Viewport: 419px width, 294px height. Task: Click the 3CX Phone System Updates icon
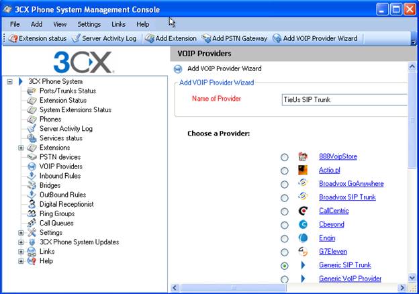[32, 242]
